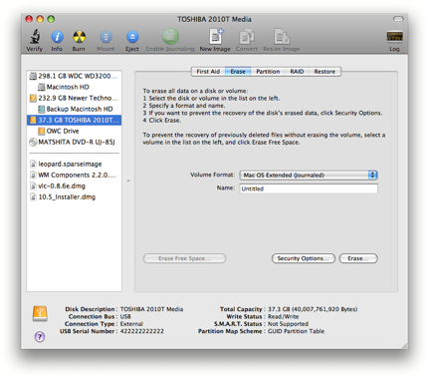Select vlc-0.8.6e.dmg in the list
The height and width of the screenshot is (378, 429).
click(x=75, y=186)
